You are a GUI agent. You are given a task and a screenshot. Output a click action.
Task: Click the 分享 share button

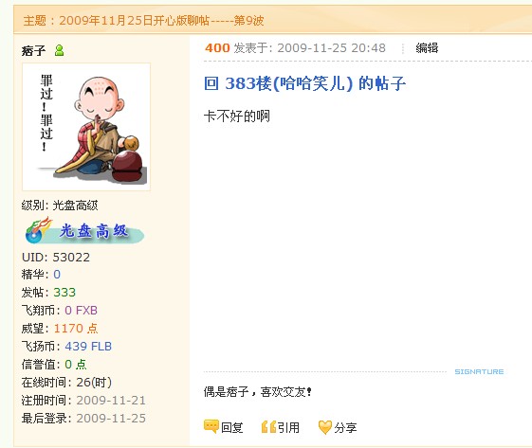tap(338, 427)
